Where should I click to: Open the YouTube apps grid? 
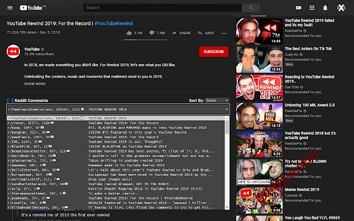[312, 8]
